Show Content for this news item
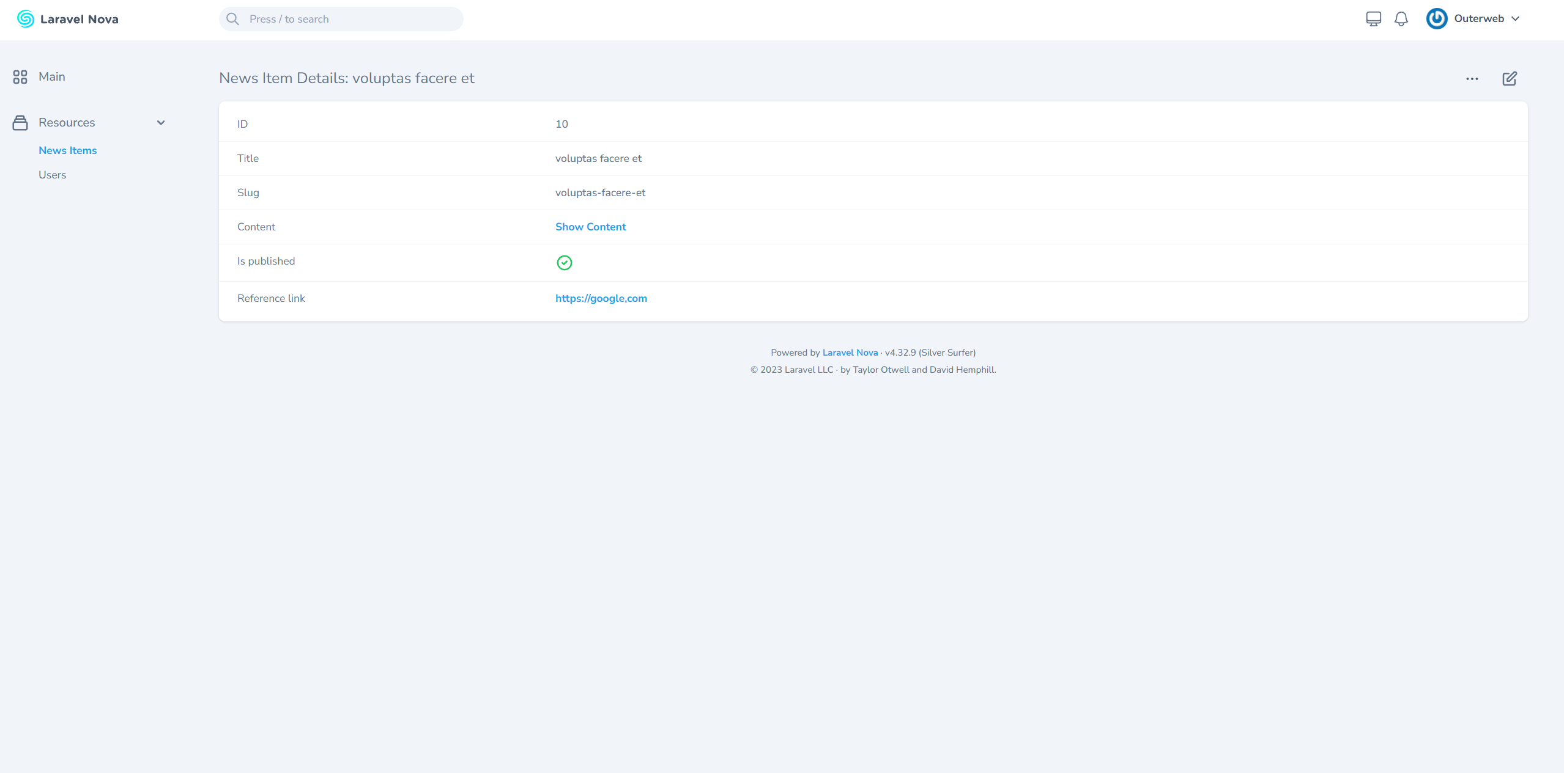This screenshot has width=1564, height=773. coord(590,227)
